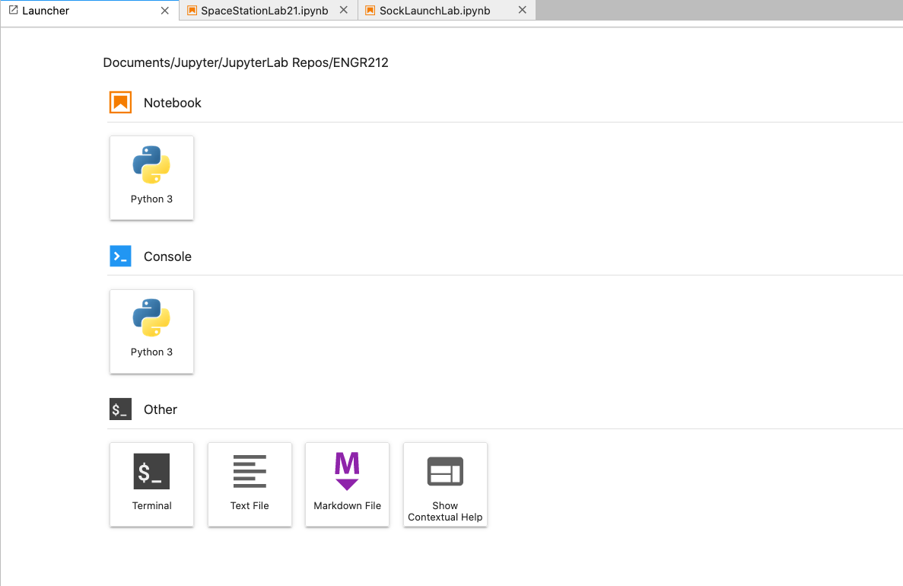Open a Python 3 console
The height and width of the screenshot is (586, 903).
point(151,331)
